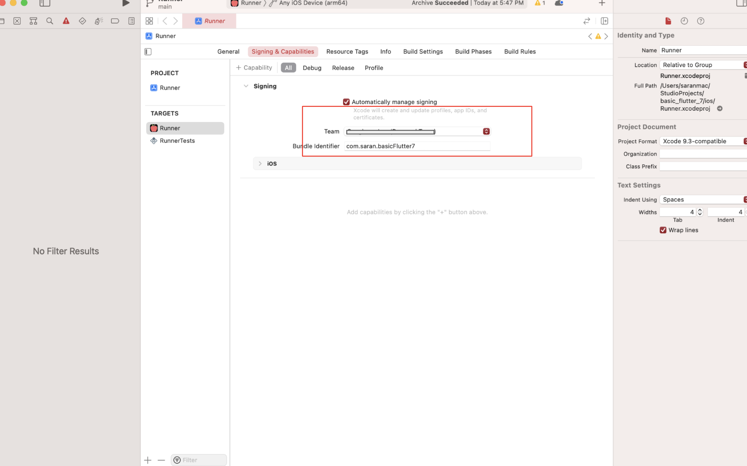747x466 pixels.
Task: Reveal the full path in Finder arrow
Action: [720, 109]
